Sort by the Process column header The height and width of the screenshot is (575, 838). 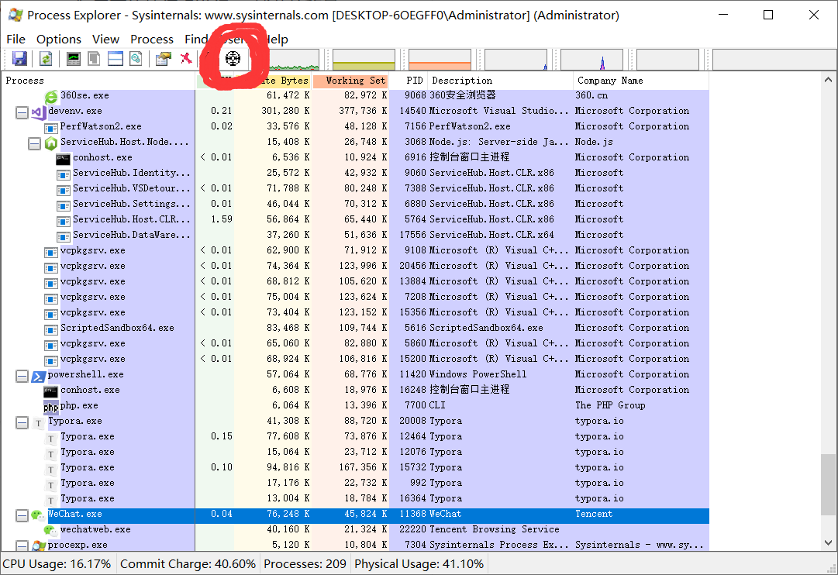coord(99,81)
